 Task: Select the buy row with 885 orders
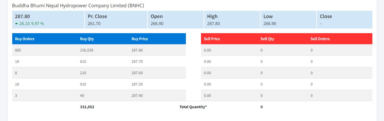[x=99, y=50]
